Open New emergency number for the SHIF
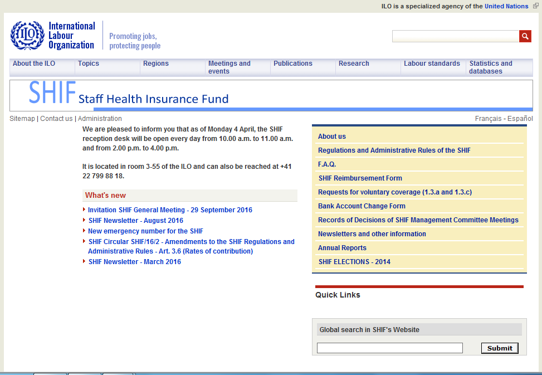The width and height of the screenshot is (542, 375). tap(145, 231)
